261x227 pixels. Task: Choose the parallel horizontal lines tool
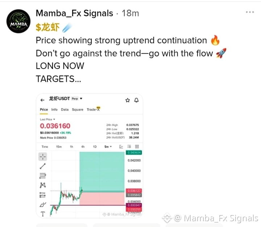pos(43,176)
